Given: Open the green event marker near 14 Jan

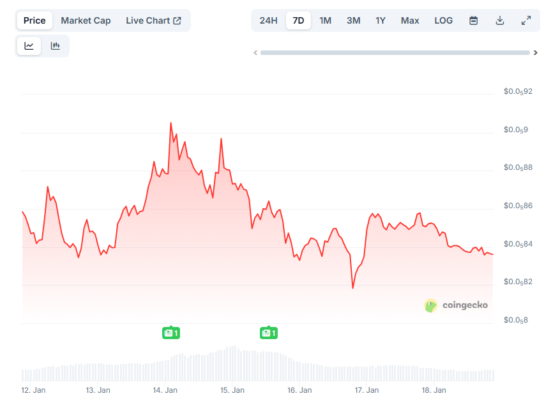Looking at the screenshot, I should (x=170, y=333).
